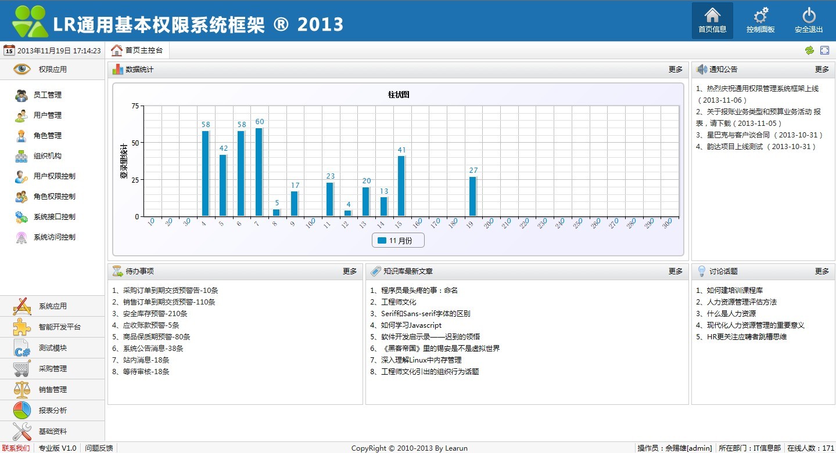Toggle fullscreen icon on tab bar
The height and width of the screenshot is (453, 836).
(x=825, y=50)
